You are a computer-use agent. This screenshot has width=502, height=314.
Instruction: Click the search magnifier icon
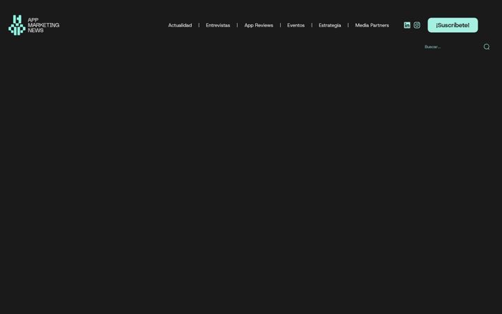tap(487, 47)
